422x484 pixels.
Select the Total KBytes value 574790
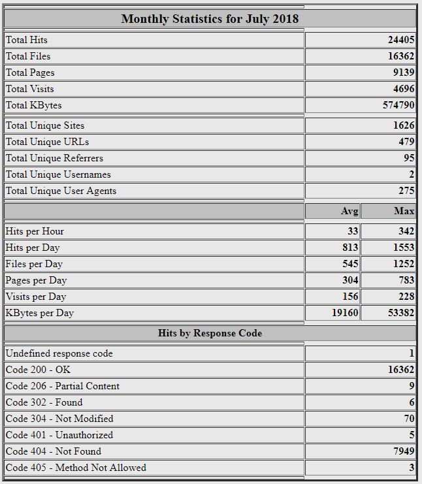(x=398, y=105)
